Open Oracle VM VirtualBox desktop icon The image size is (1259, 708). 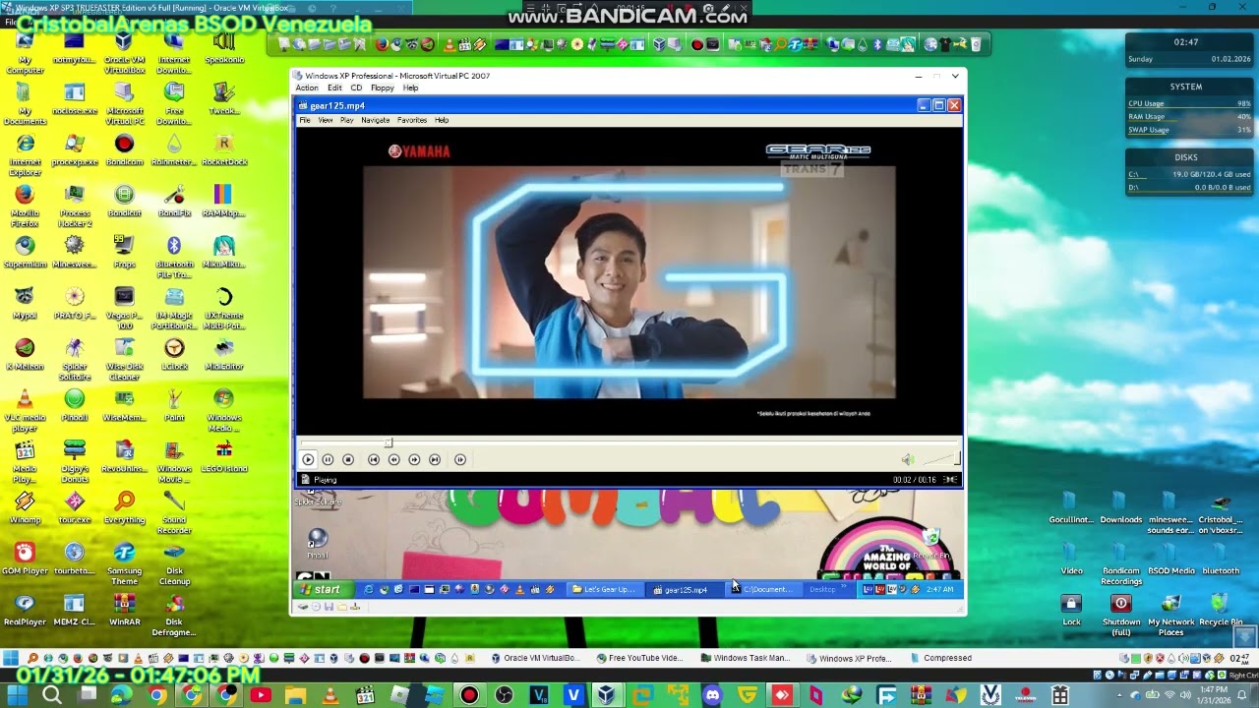(124, 53)
